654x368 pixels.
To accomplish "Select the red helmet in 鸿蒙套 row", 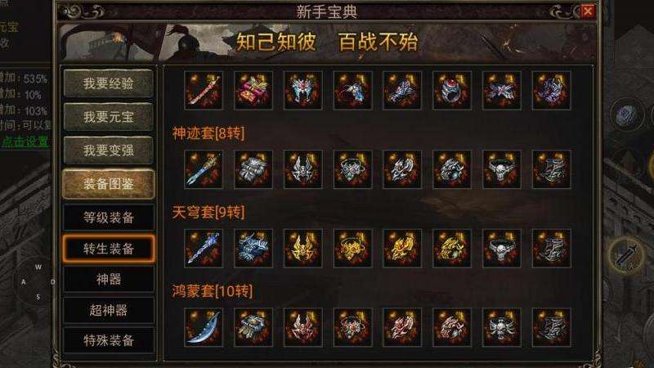I will tap(302, 328).
